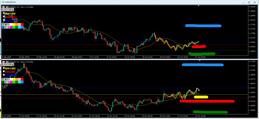Click the blue 20 size box in H4 palette
The height and width of the screenshot is (119, 259).
[3, 27]
